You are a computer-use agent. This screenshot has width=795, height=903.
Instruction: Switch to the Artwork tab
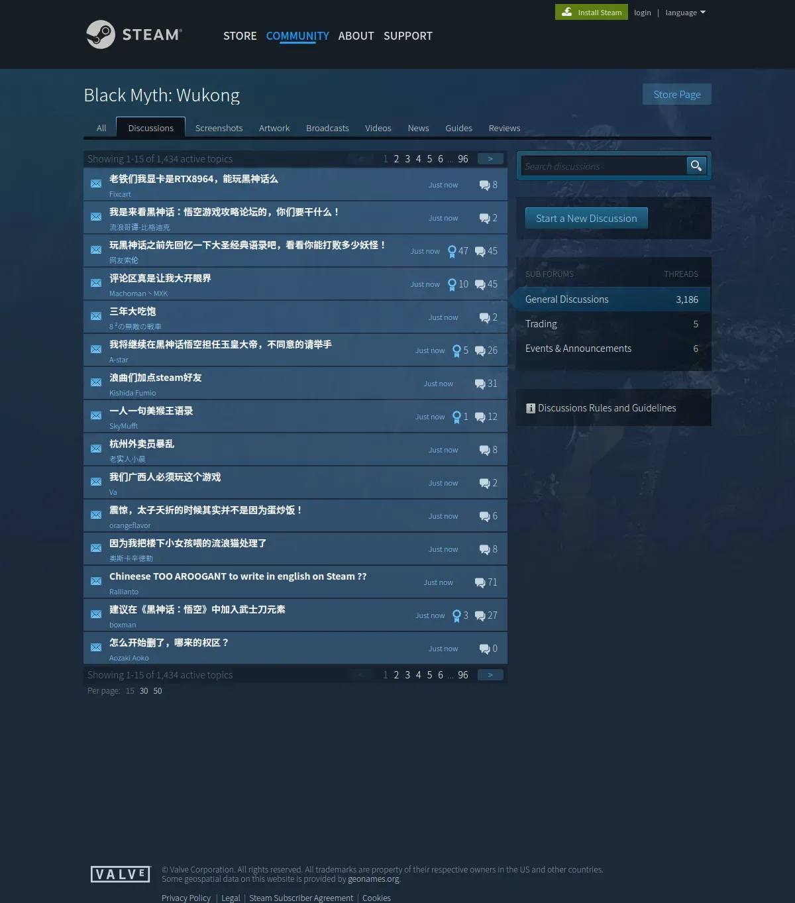pos(274,128)
